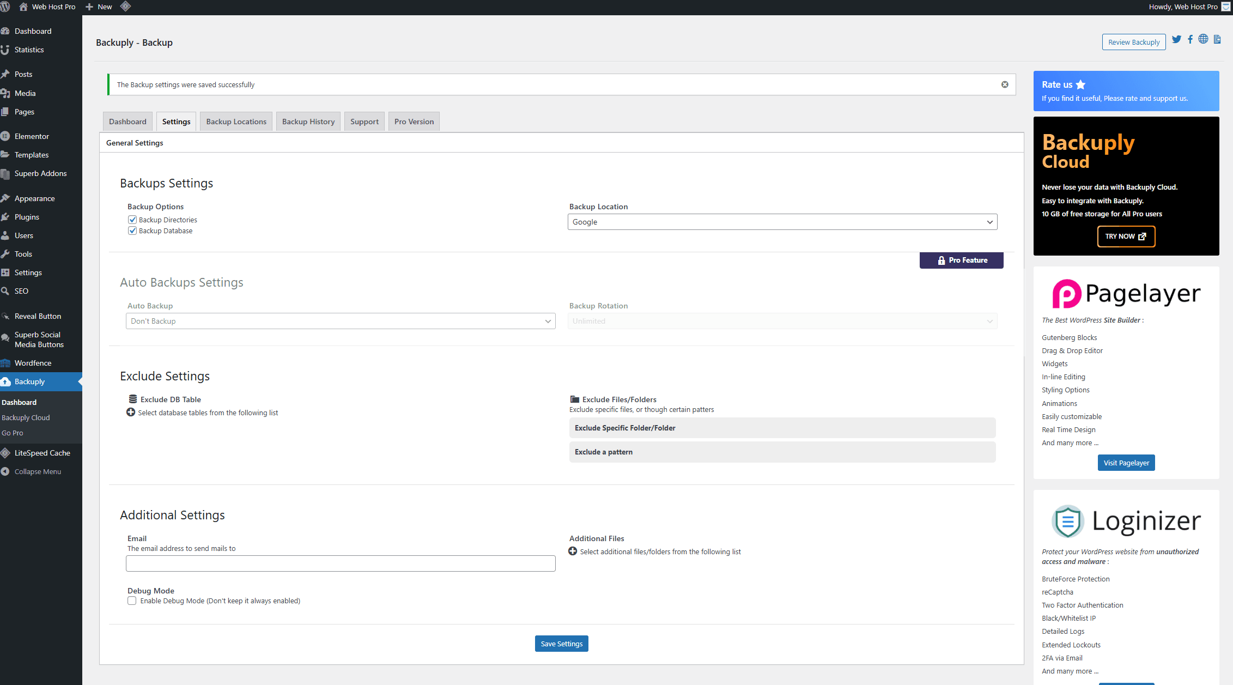
Task: Click plus icon for Exclude DB Table
Action: pyautogui.click(x=131, y=413)
